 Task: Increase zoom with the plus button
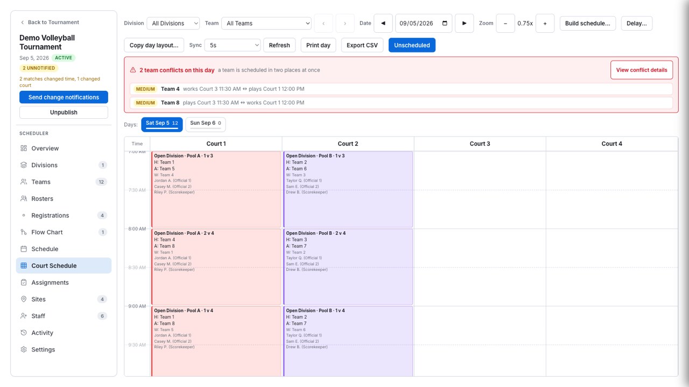tap(545, 23)
